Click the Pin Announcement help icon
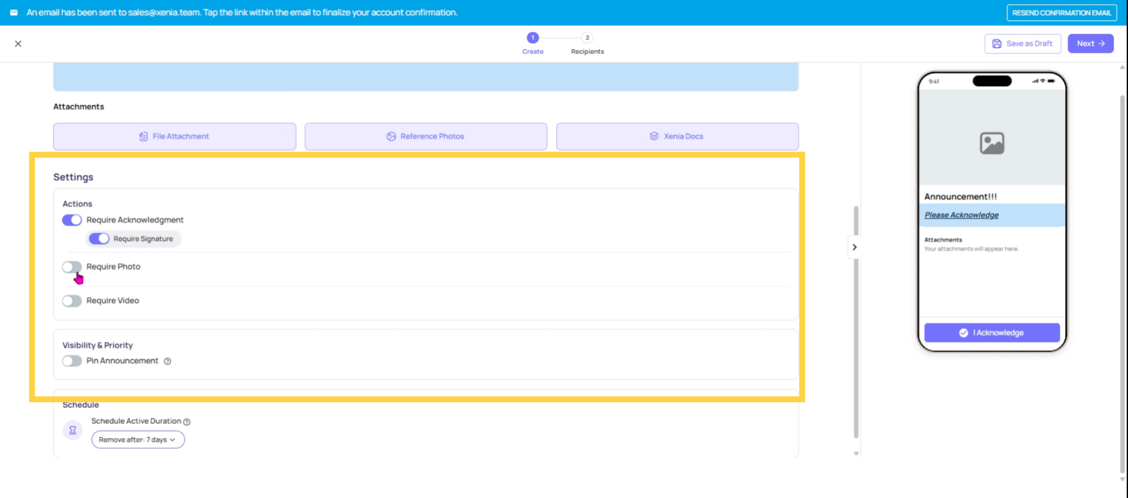This screenshot has width=1128, height=498. [x=167, y=361]
